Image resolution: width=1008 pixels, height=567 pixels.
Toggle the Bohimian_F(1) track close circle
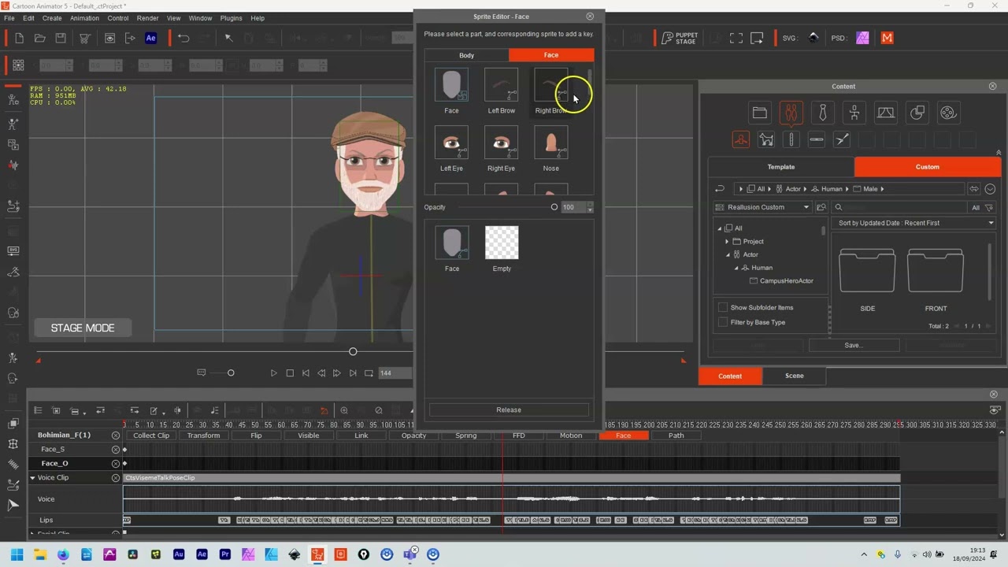(x=116, y=435)
